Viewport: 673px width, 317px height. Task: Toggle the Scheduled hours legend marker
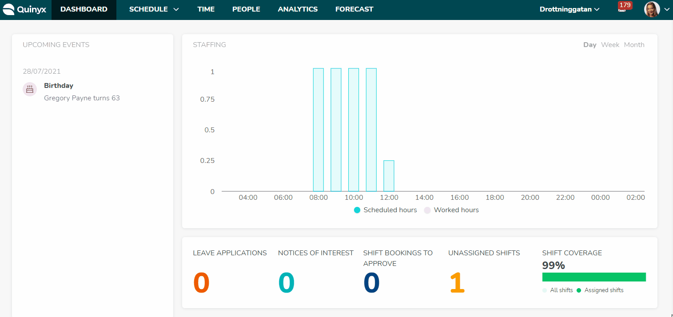(357, 210)
